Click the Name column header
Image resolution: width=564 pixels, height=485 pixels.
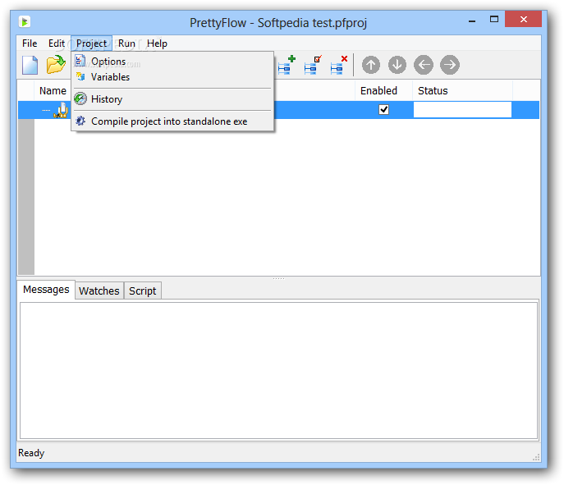[53, 90]
